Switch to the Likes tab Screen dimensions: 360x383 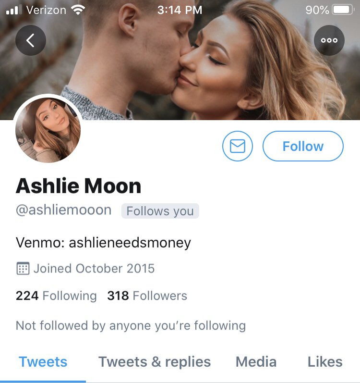[325, 362]
